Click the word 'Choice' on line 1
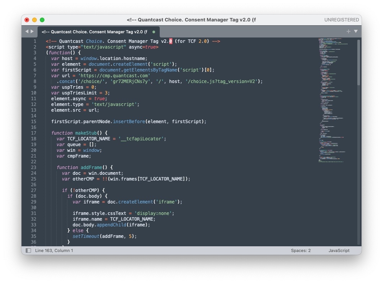Screen dimensions: 383x283 click(94, 41)
